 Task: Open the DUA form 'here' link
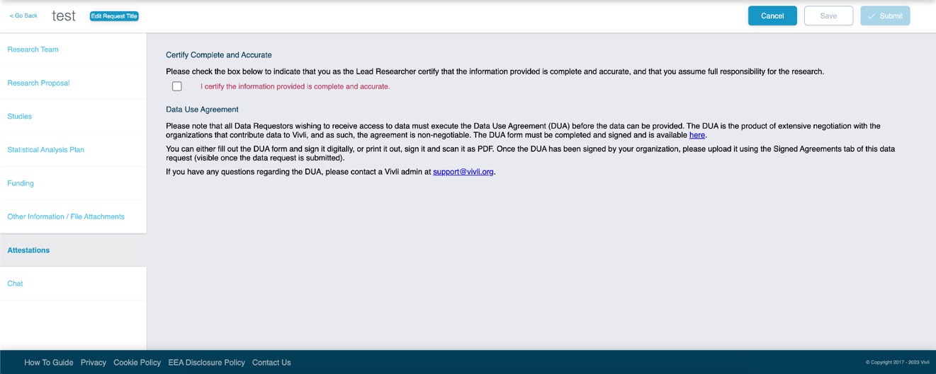(x=697, y=135)
